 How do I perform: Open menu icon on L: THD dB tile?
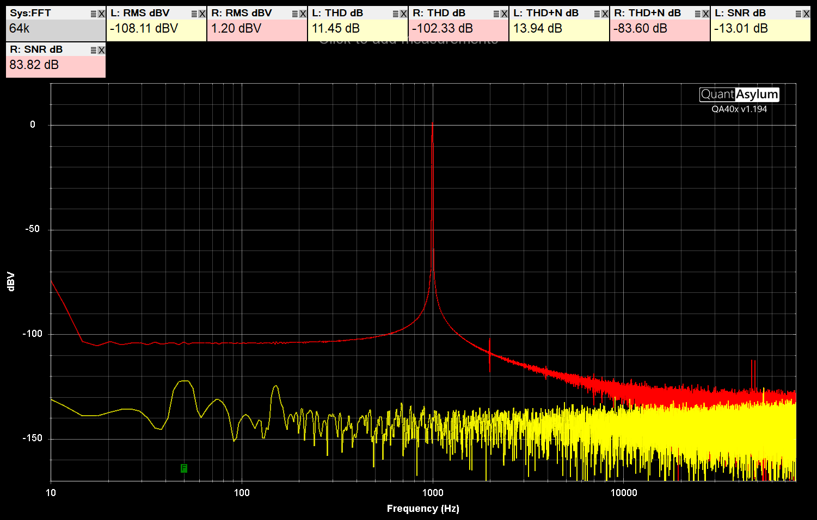click(x=396, y=14)
